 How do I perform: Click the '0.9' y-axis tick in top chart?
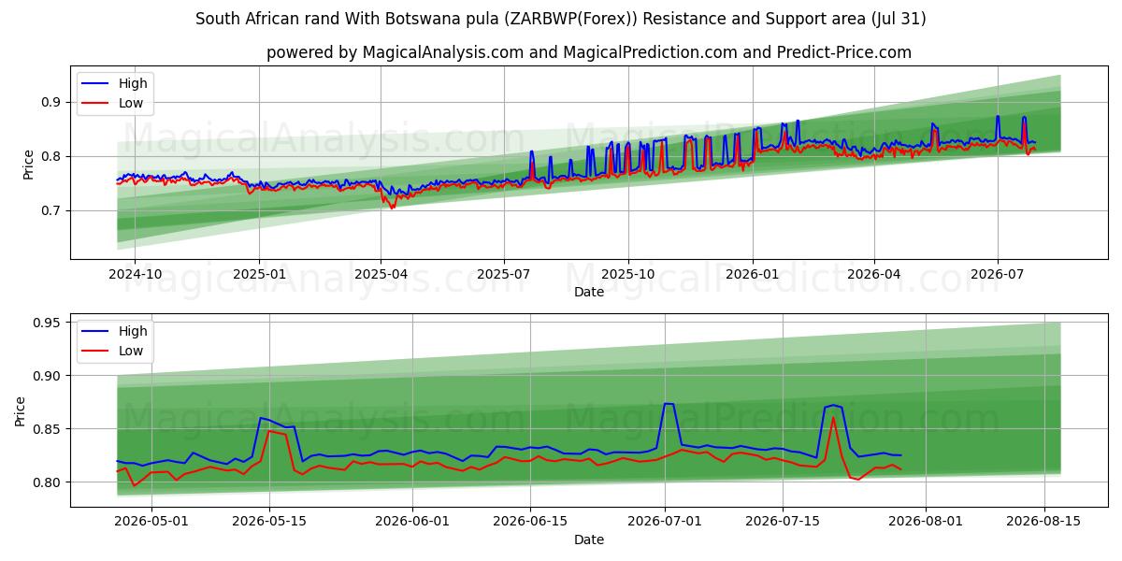tap(52, 102)
